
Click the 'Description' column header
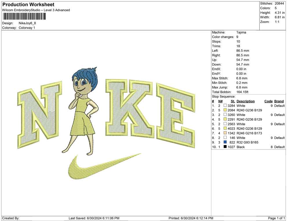[246, 101]
